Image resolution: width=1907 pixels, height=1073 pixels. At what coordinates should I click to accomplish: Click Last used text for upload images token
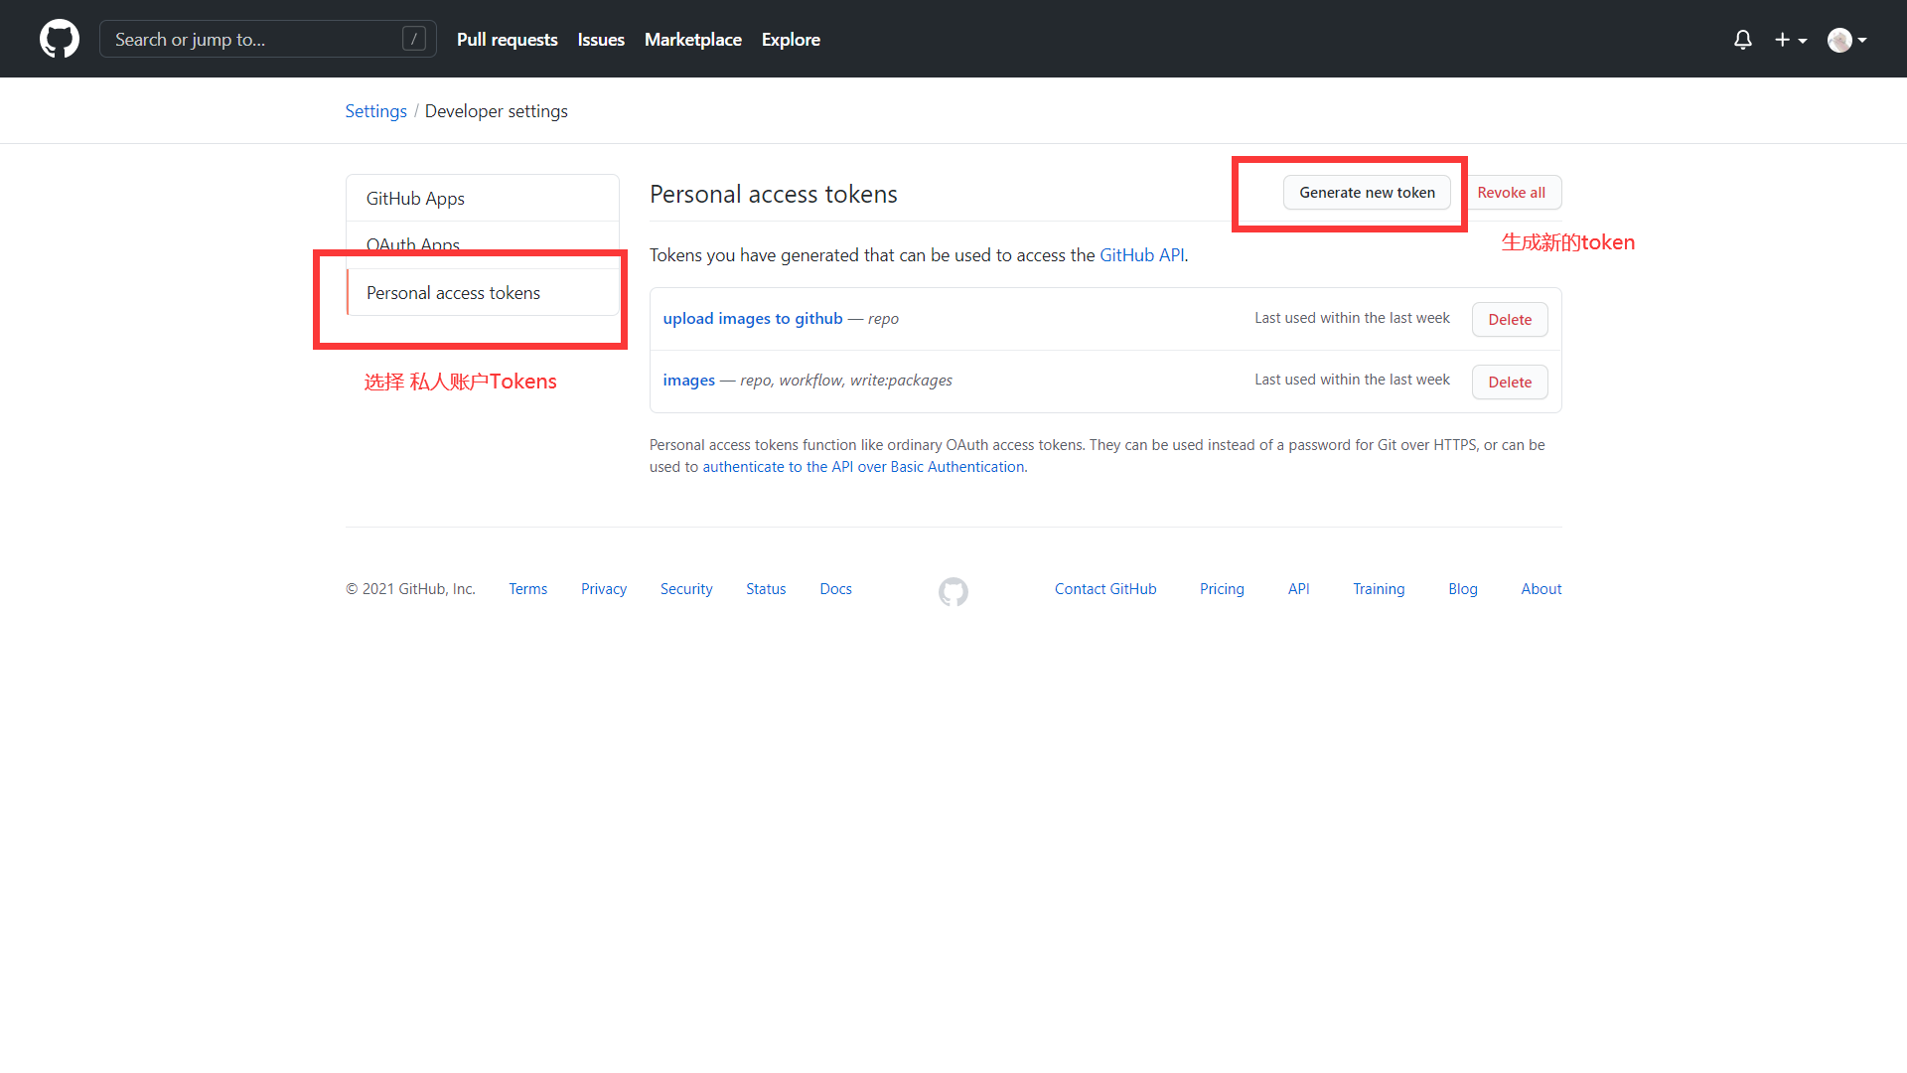pos(1352,318)
